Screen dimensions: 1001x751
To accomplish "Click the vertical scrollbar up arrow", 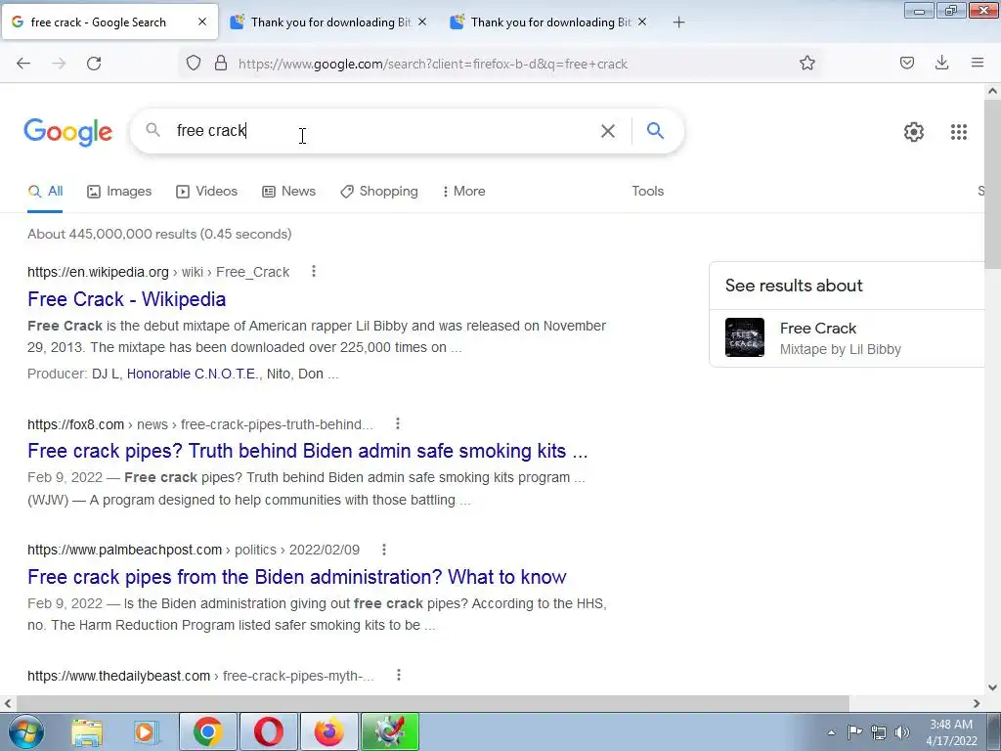I will (x=993, y=91).
